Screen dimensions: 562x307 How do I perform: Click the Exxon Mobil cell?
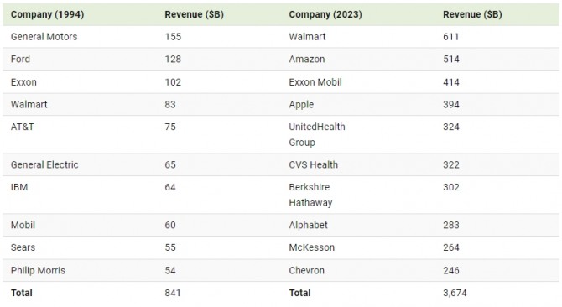coord(315,82)
